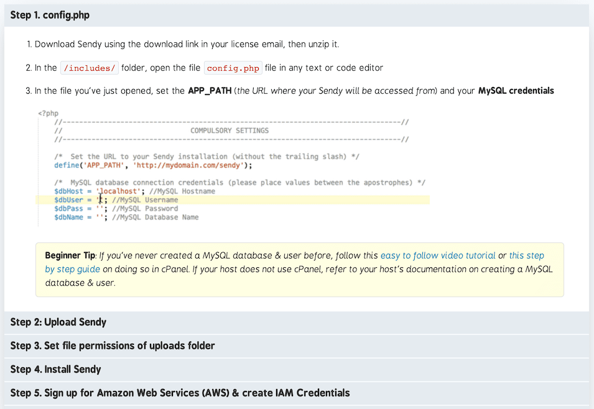The width and height of the screenshot is (594, 409).
Task: Click the define('APP_PATH' line
Action: (x=153, y=165)
